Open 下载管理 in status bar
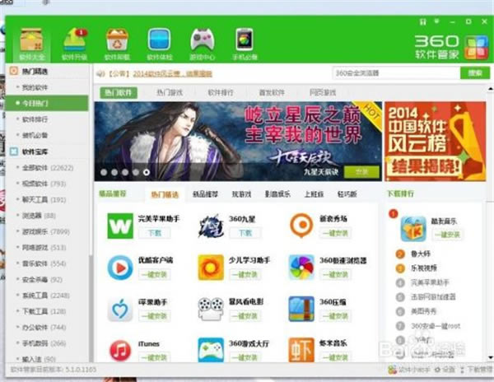The height and width of the screenshot is (382, 494). point(477,370)
